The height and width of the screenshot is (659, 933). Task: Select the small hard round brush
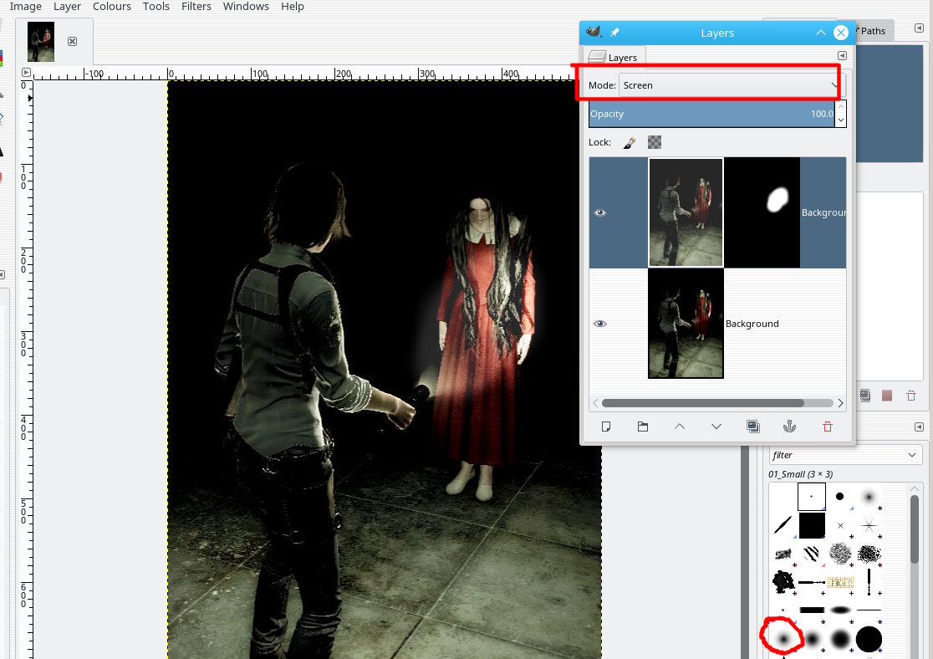pos(839,496)
